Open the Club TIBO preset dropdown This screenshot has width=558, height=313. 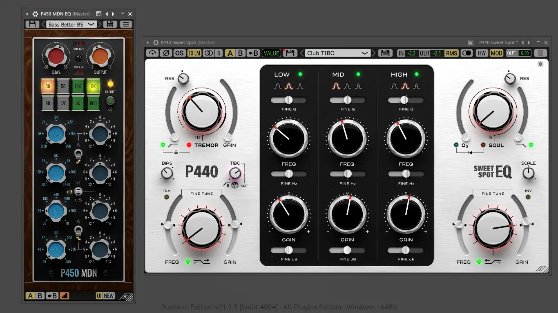pos(337,53)
